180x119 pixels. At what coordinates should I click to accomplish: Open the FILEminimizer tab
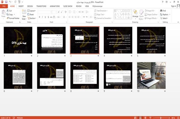tap(97, 6)
